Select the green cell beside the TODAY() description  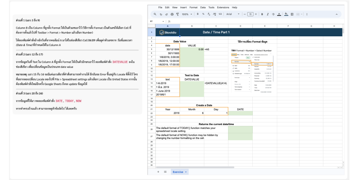coord(240,129)
